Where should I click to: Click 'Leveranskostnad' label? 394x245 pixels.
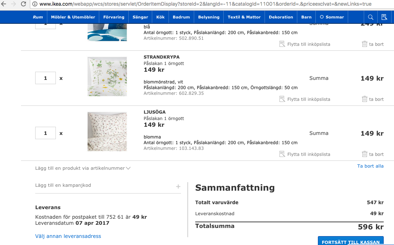pyautogui.click(x=215, y=214)
